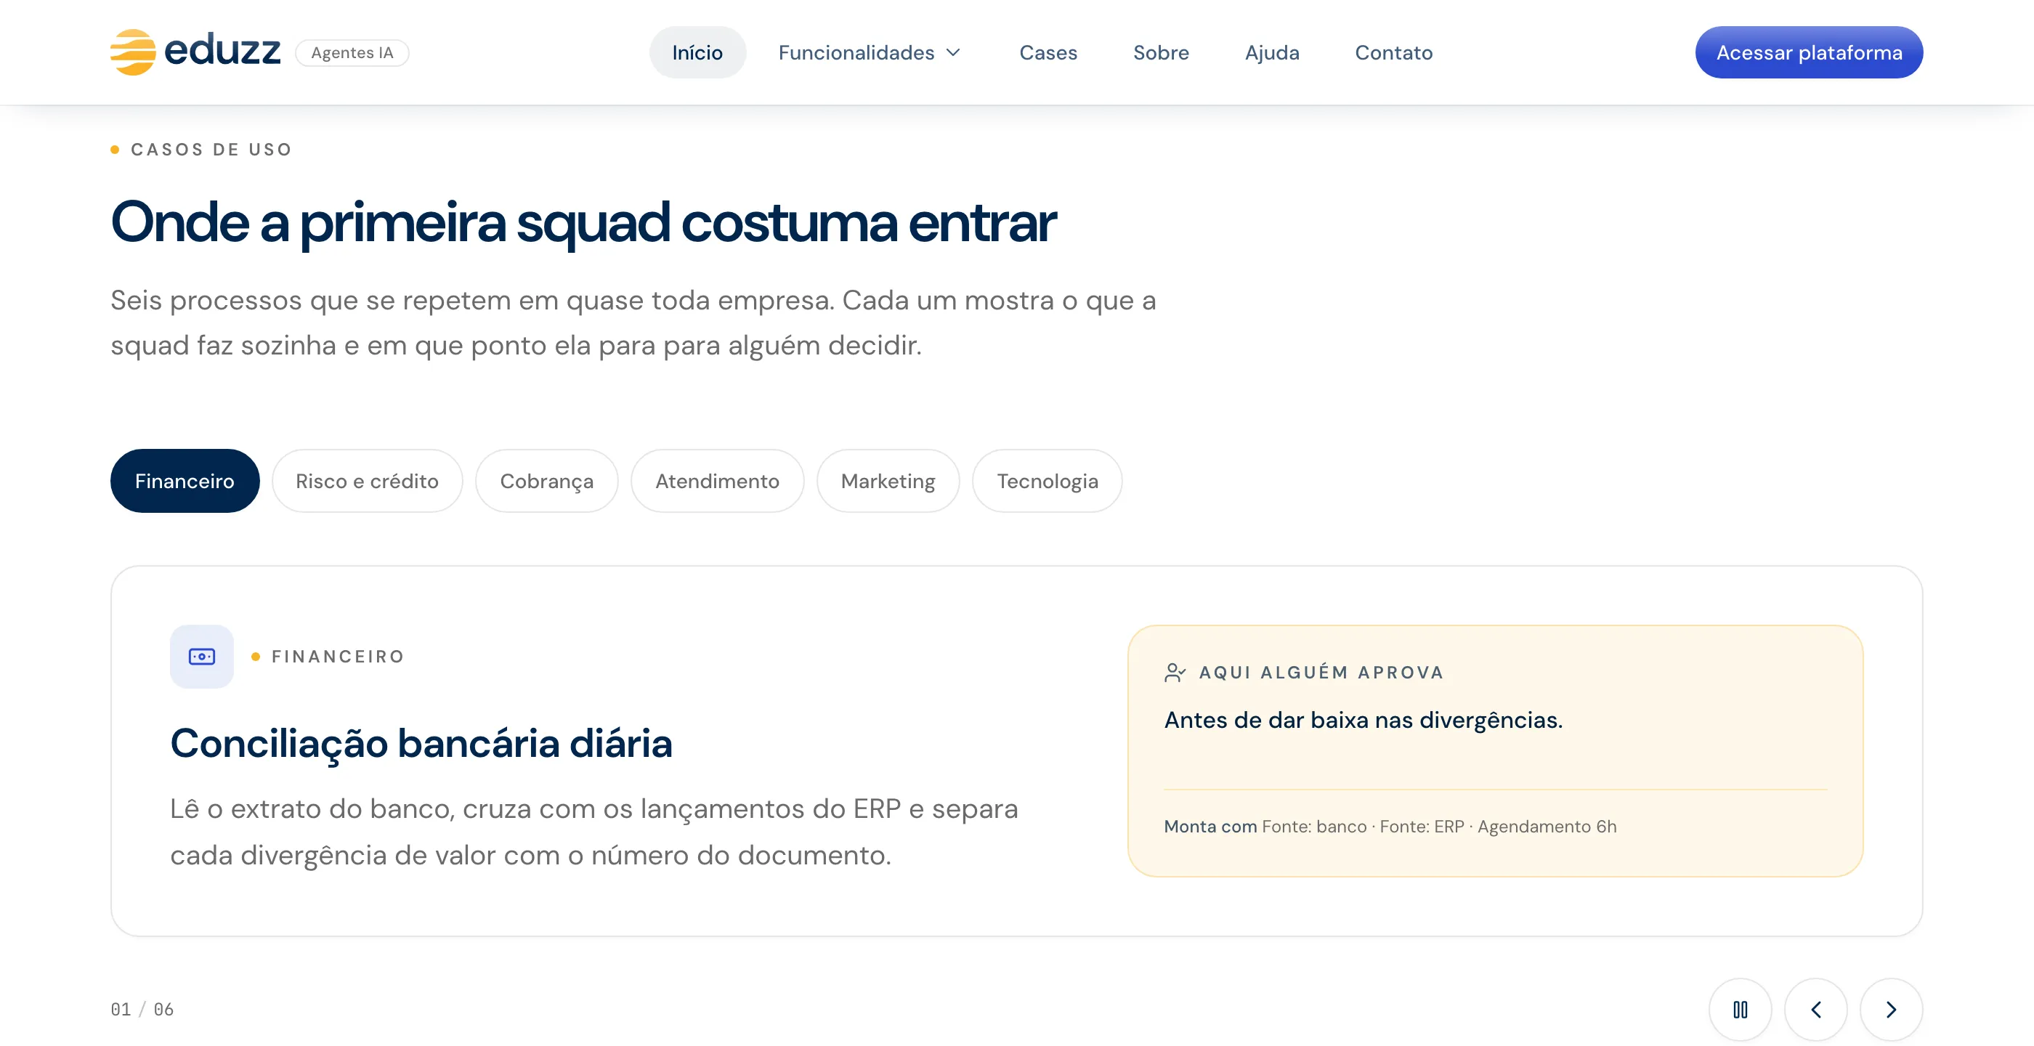The width and height of the screenshot is (2034, 1046).
Task: Click the 01 / 06 slide counter
Action: 142,1010
